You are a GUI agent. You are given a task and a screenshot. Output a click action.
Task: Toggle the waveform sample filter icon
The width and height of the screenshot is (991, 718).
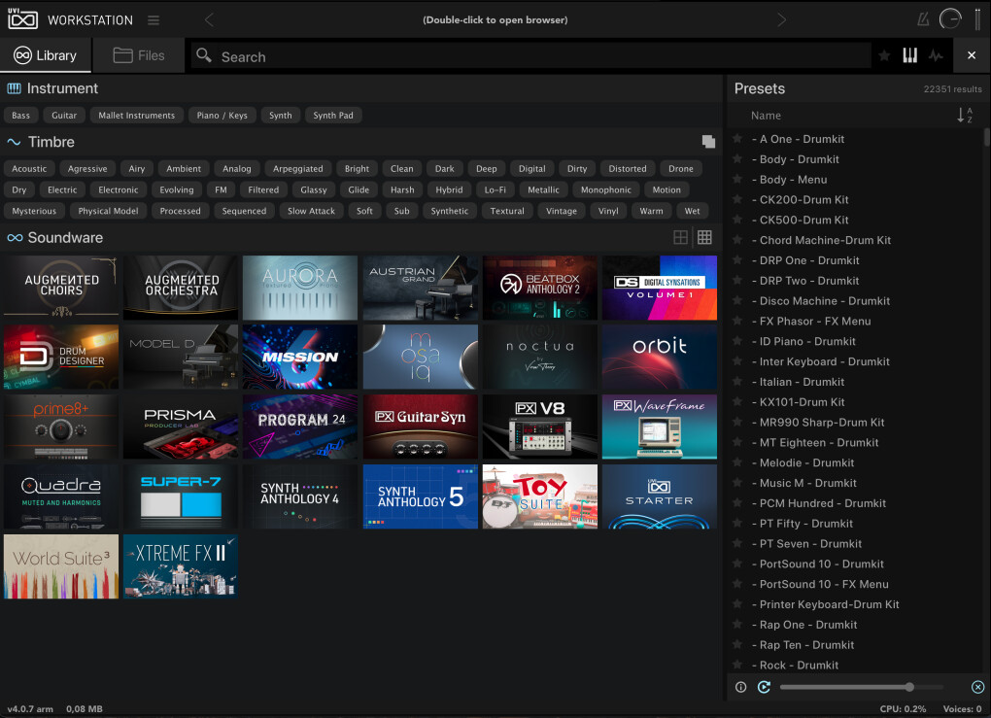pos(936,55)
